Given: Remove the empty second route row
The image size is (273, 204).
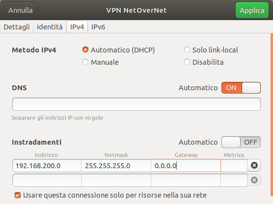Looking at the screenshot, I should click(x=254, y=180).
